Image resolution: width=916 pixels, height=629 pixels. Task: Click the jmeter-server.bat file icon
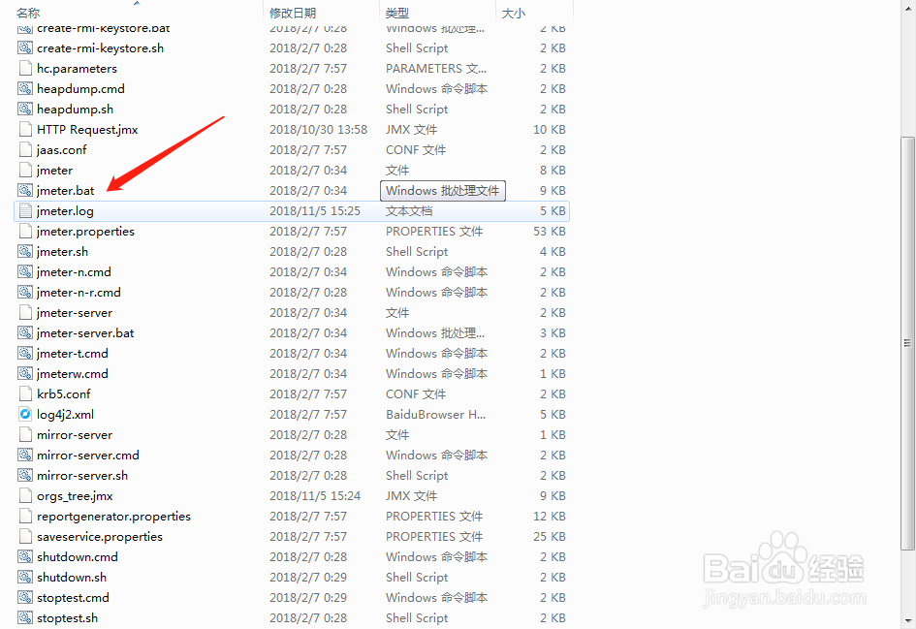pos(25,332)
